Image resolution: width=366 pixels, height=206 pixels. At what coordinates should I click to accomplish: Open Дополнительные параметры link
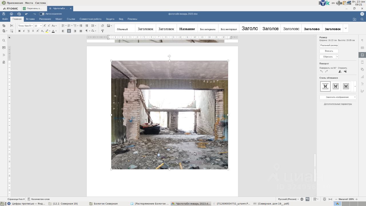point(338,104)
